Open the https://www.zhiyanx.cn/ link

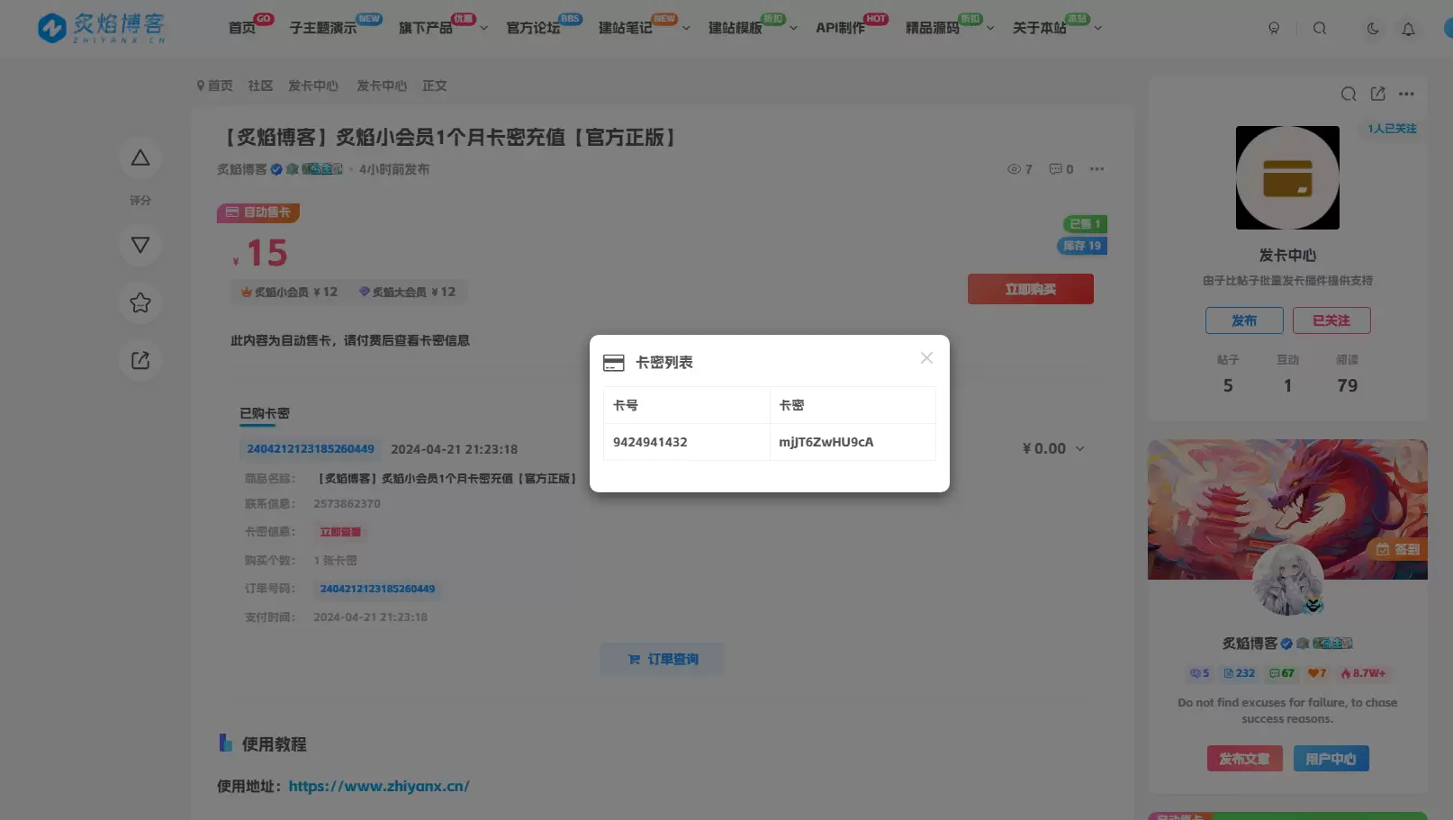point(379,786)
